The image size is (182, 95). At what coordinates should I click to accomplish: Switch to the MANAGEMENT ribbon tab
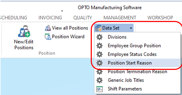[x=120, y=18]
